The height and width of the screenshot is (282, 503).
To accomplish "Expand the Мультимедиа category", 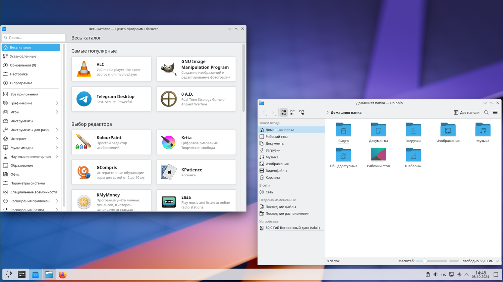I will click(57, 148).
